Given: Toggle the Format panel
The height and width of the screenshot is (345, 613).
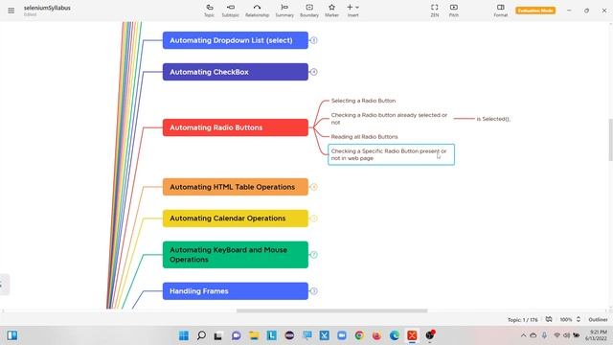Looking at the screenshot, I should point(500,11).
